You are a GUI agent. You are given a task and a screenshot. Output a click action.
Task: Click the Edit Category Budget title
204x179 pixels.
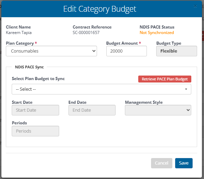pyautogui.click(x=100, y=9)
